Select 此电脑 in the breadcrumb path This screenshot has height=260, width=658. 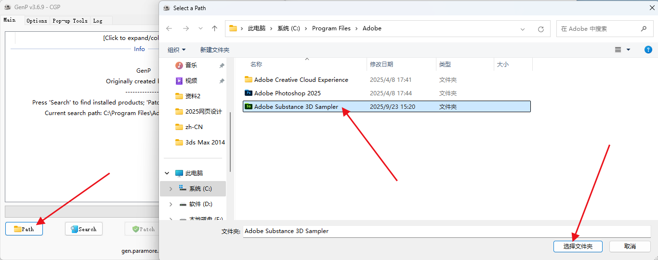[x=257, y=28]
